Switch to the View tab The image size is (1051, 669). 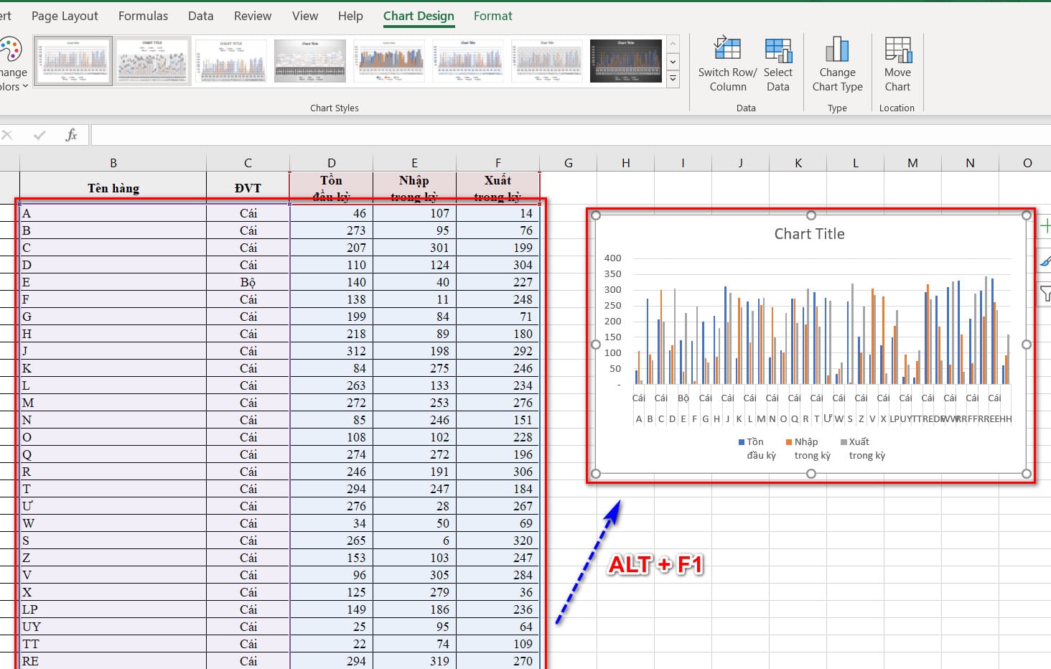click(x=305, y=16)
